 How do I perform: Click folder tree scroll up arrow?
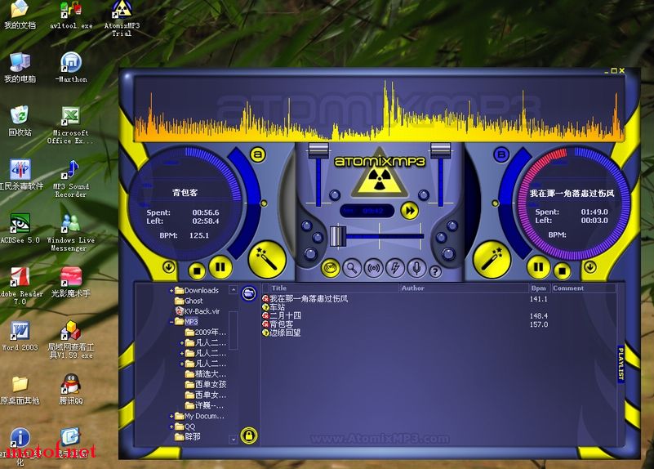click(234, 289)
